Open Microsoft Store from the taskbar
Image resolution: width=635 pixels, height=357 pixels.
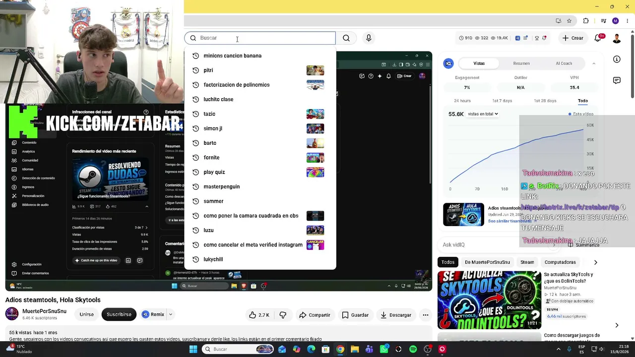tap(325, 349)
